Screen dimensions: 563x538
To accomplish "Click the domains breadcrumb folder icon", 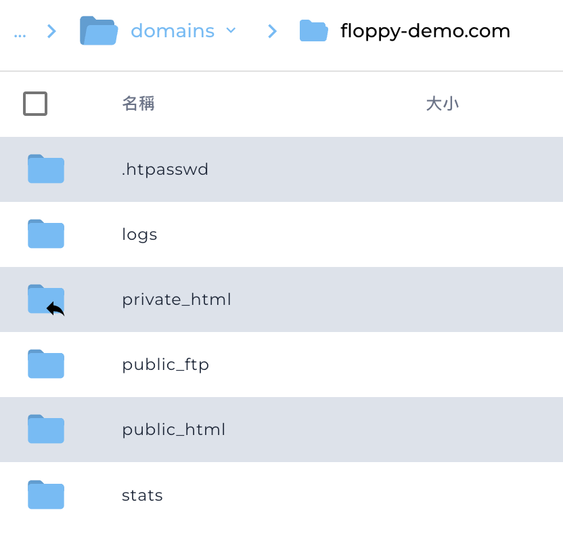I will pyautogui.click(x=99, y=31).
